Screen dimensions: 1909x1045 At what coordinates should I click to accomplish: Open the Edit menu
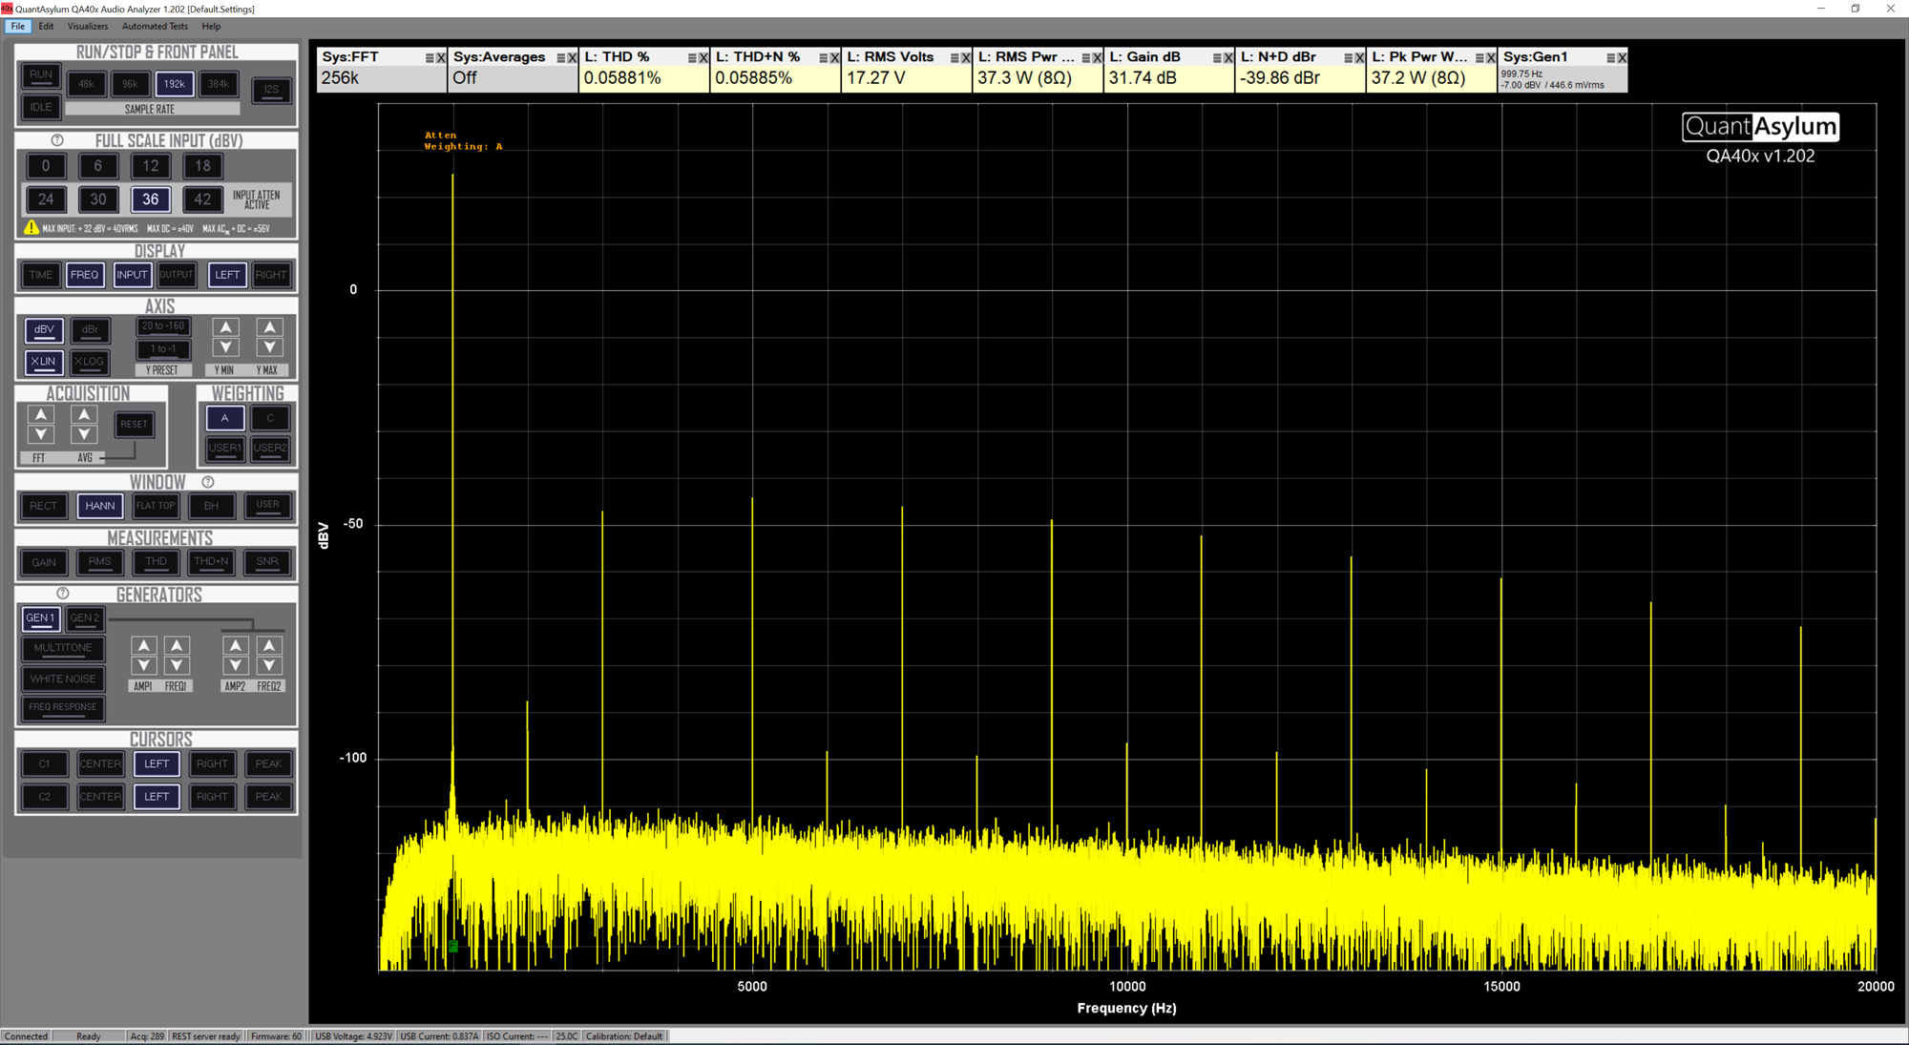(x=46, y=27)
